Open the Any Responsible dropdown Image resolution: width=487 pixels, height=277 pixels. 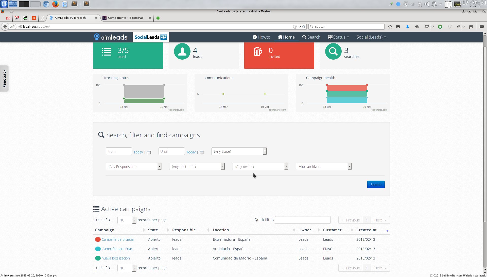click(x=133, y=167)
